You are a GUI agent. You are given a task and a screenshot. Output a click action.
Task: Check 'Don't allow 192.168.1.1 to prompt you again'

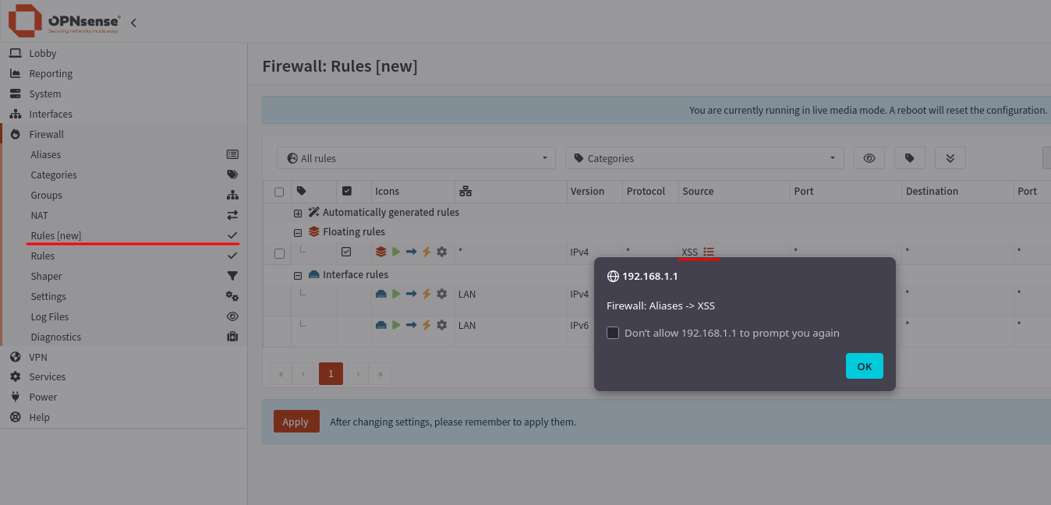point(613,333)
